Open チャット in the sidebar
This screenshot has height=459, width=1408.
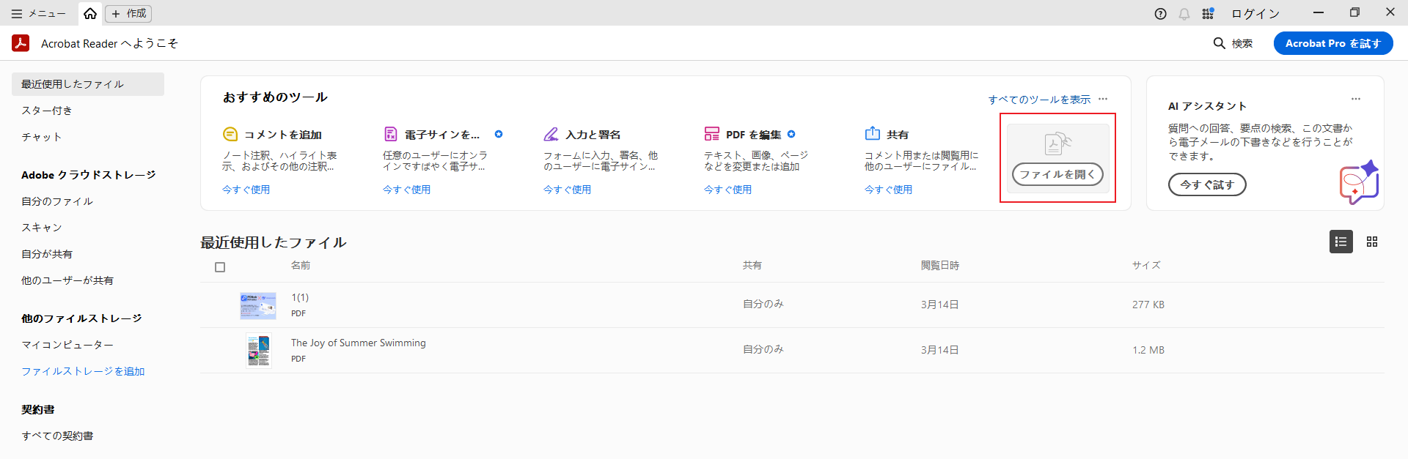click(x=42, y=137)
